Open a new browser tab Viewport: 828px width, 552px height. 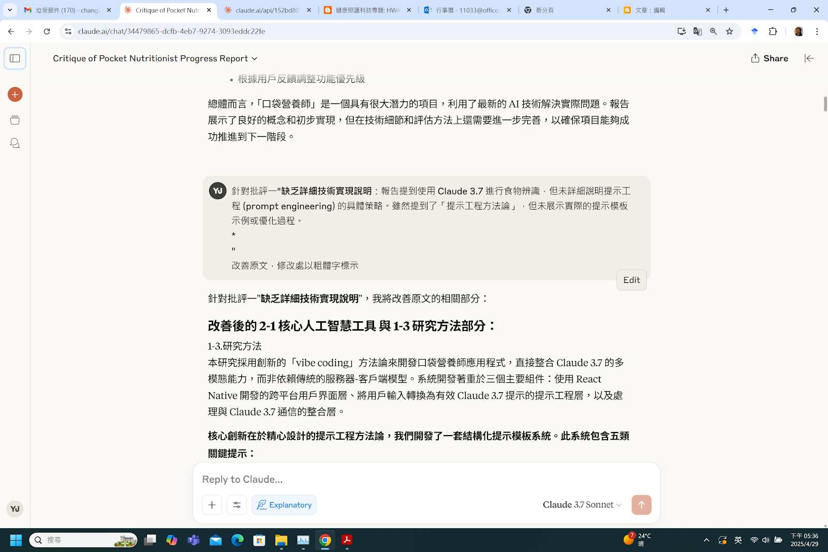tap(726, 10)
